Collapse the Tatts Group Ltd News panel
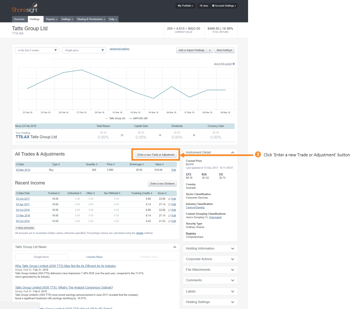This screenshot has height=309, width=356. [175, 247]
